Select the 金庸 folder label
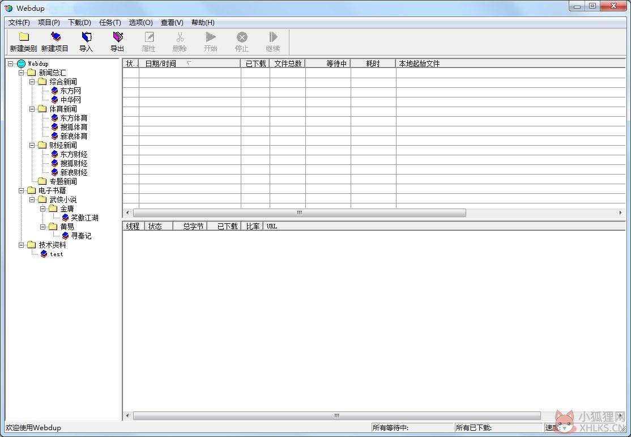This screenshot has height=437, width=631. click(x=67, y=209)
